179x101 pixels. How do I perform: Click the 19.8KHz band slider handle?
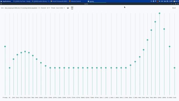click(170, 47)
